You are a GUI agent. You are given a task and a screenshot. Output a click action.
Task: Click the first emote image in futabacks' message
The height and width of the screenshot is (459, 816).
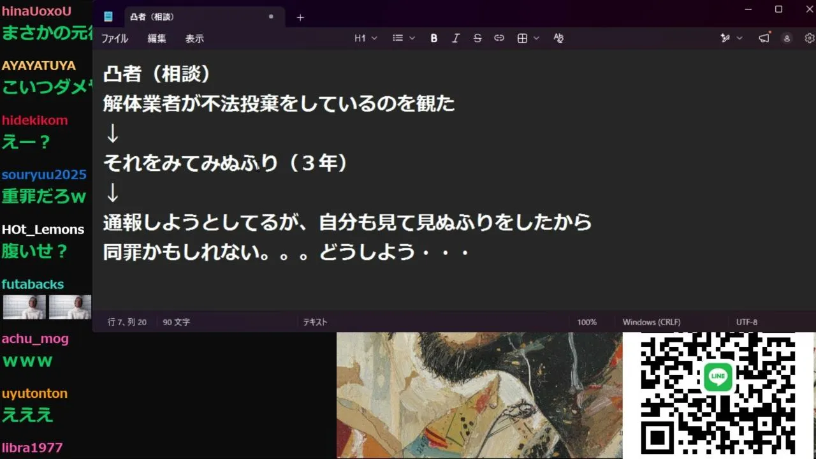click(24, 307)
